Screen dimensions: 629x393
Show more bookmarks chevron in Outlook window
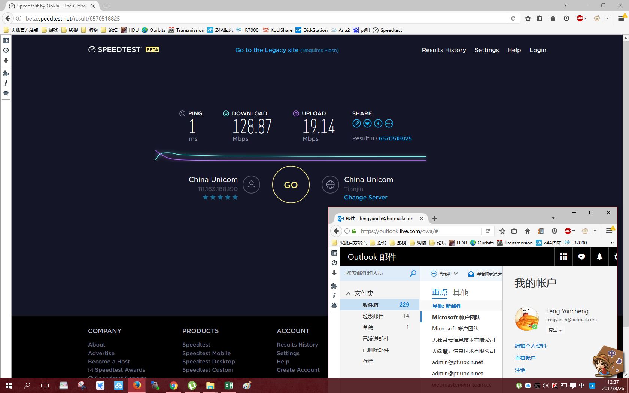pyautogui.click(x=612, y=243)
